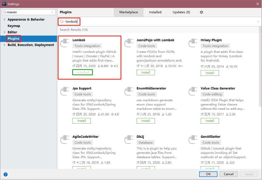Click the Code tools tag under Json2Pojo
The image size is (262, 180).
pos(147,46)
